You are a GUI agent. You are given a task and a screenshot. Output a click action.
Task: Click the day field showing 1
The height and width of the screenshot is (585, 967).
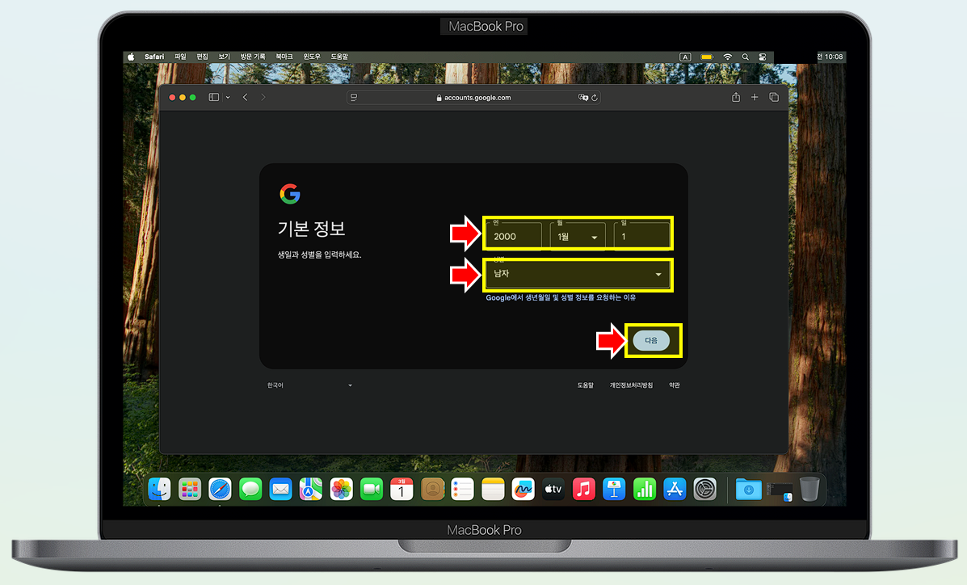641,236
